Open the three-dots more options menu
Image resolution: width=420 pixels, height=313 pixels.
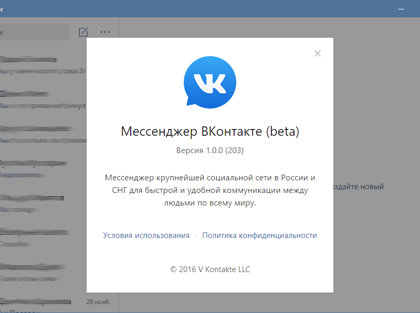pyautogui.click(x=104, y=32)
